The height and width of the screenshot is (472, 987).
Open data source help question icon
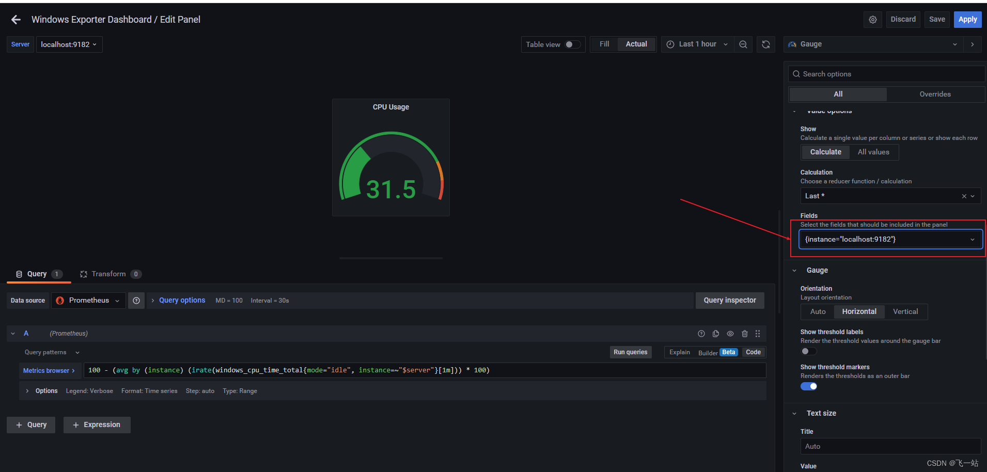pyautogui.click(x=136, y=301)
